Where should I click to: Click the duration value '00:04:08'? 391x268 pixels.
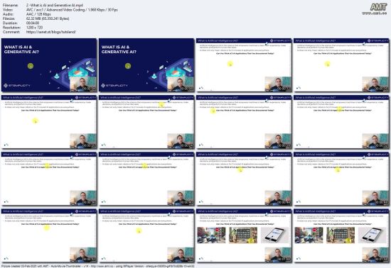(33, 23)
